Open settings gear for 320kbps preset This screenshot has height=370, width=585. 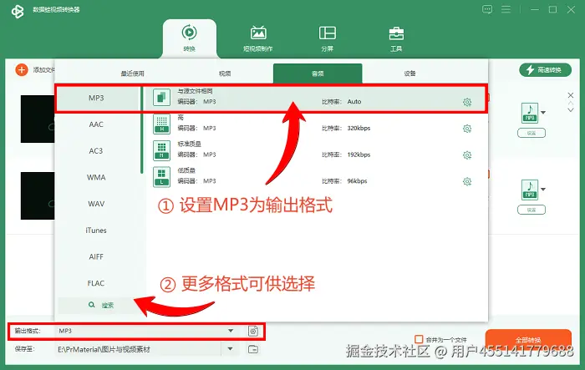point(467,129)
